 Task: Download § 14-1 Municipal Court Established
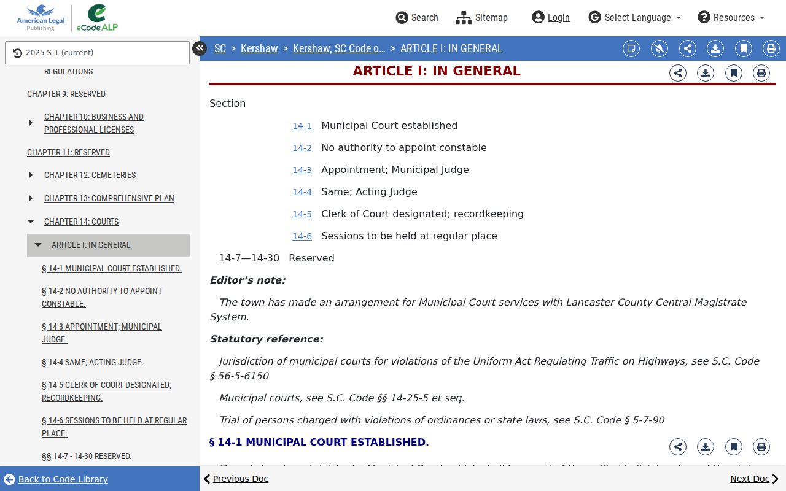point(706,447)
